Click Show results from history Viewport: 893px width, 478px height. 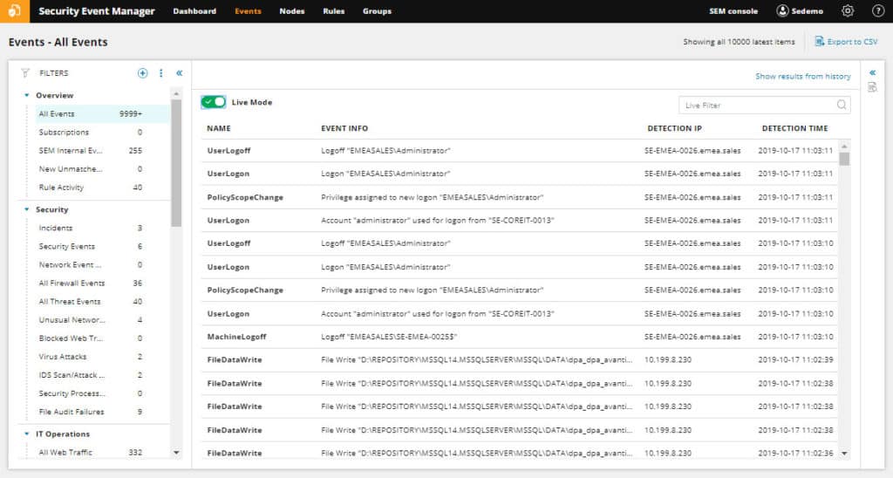(x=803, y=76)
